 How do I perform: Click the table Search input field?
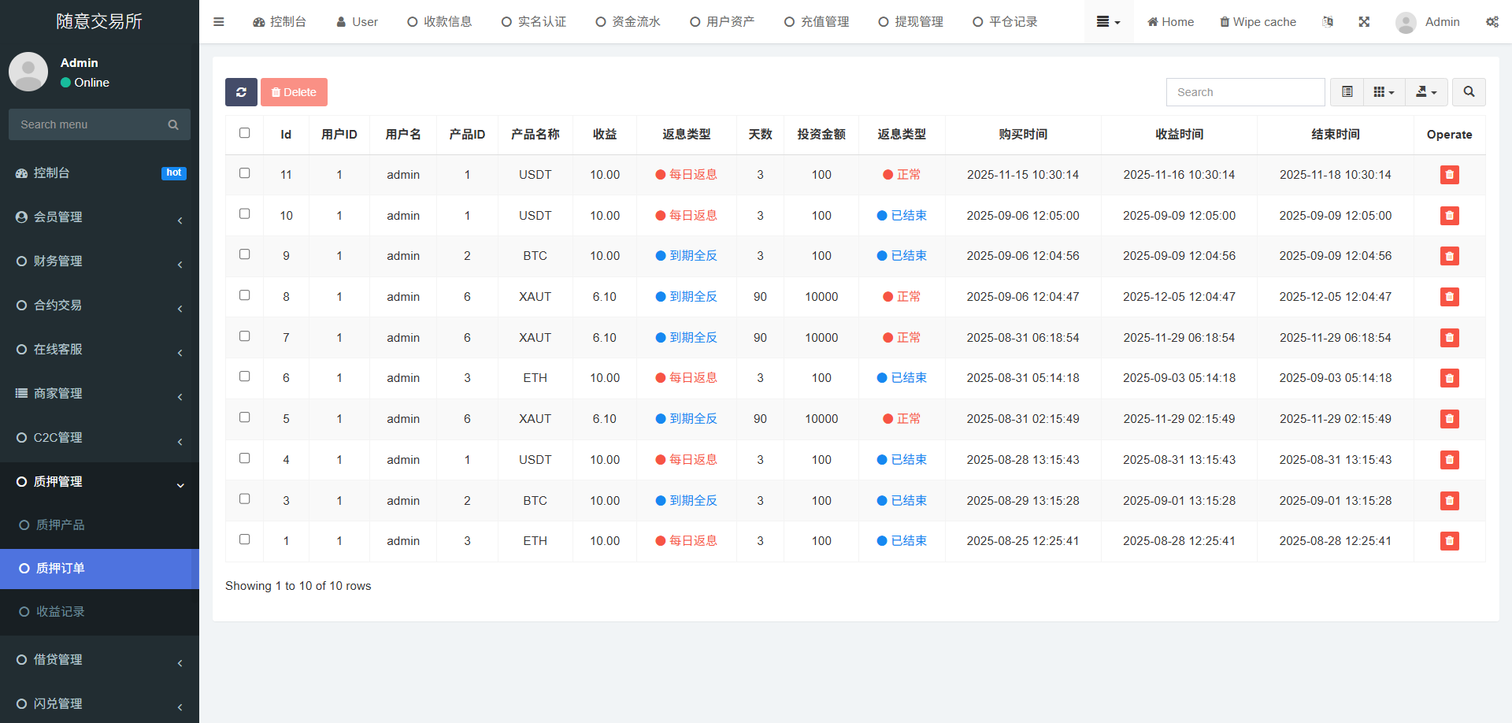[x=1245, y=92]
